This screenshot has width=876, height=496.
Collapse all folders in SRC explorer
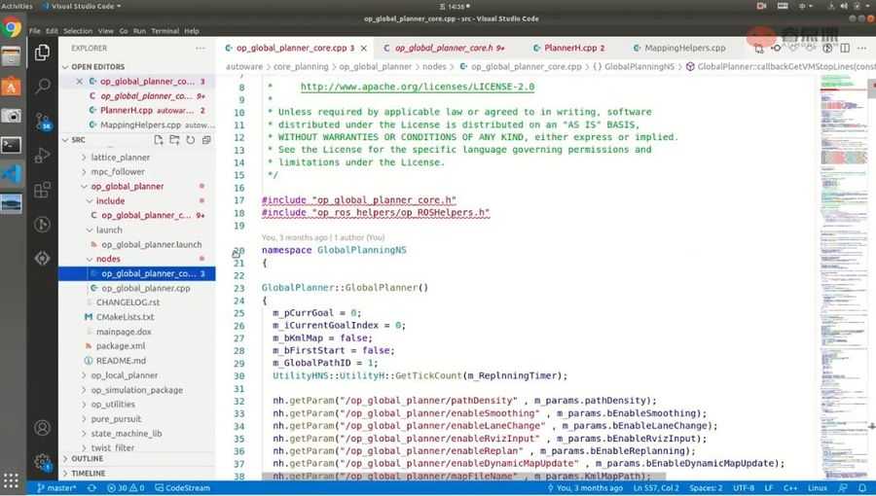[206, 140]
